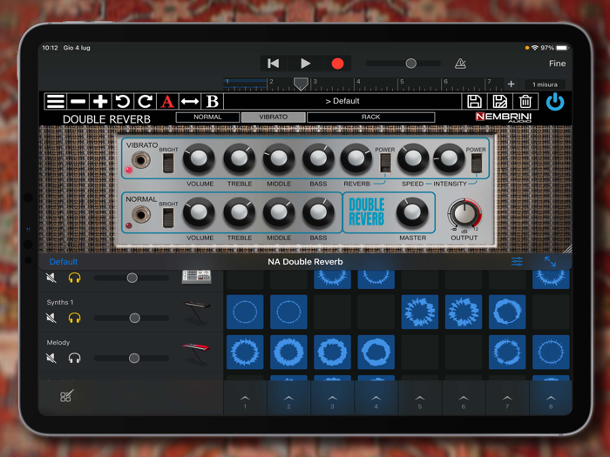Expand plugin view with the arrows icon
The height and width of the screenshot is (457, 610).
[x=550, y=261]
